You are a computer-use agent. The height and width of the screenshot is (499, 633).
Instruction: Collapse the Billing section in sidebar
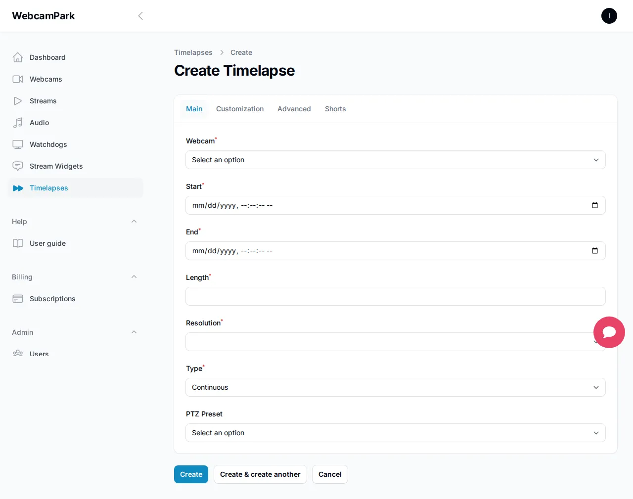tap(134, 277)
